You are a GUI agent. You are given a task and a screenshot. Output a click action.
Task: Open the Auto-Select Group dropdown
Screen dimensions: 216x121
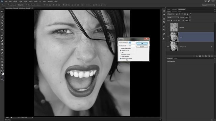21,5
